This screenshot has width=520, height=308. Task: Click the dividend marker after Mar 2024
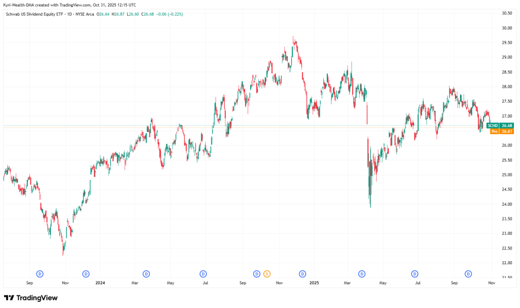point(146,274)
